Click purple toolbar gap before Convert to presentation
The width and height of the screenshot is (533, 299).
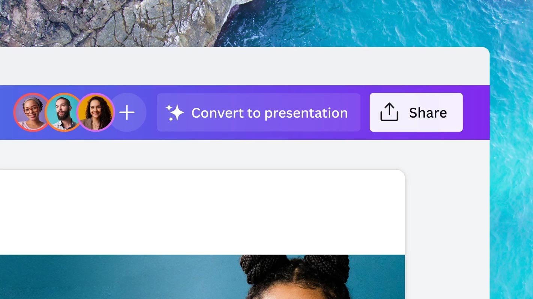tap(151, 112)
